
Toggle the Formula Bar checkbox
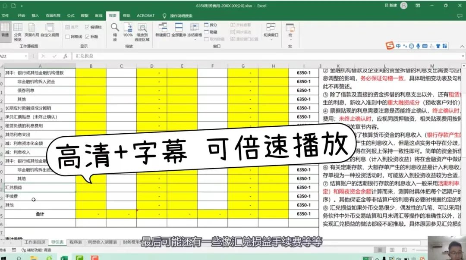87,27
